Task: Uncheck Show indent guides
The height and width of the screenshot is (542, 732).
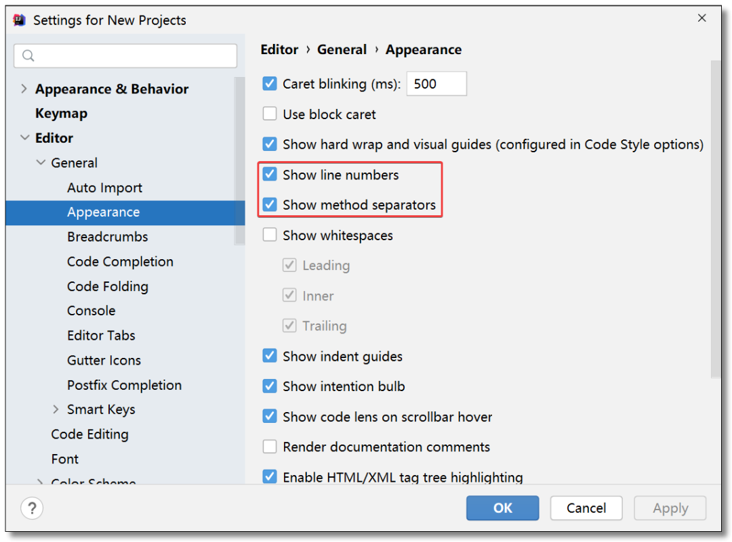Action: coord(270,356)
